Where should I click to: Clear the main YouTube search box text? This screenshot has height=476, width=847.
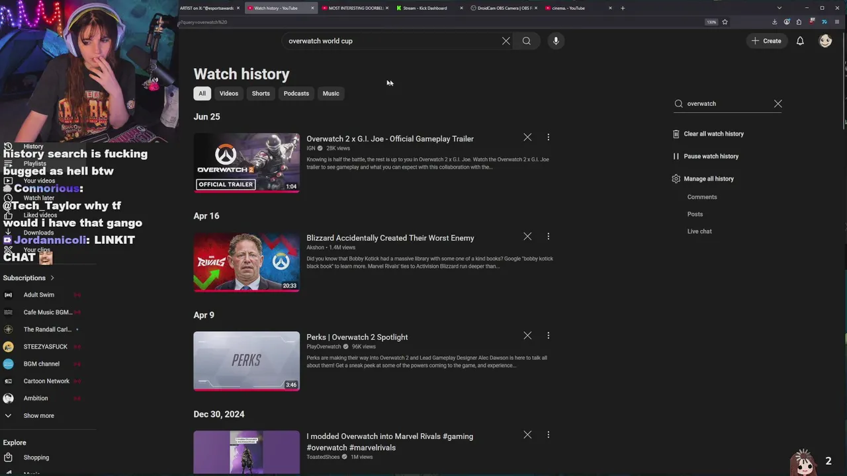(506, 41)
